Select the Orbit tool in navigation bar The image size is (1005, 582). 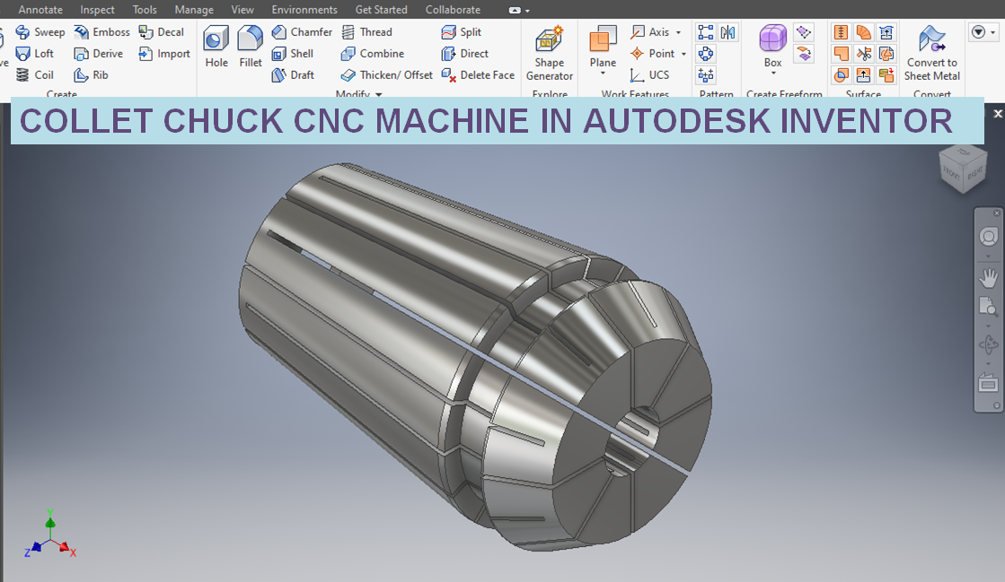[988, 346]
